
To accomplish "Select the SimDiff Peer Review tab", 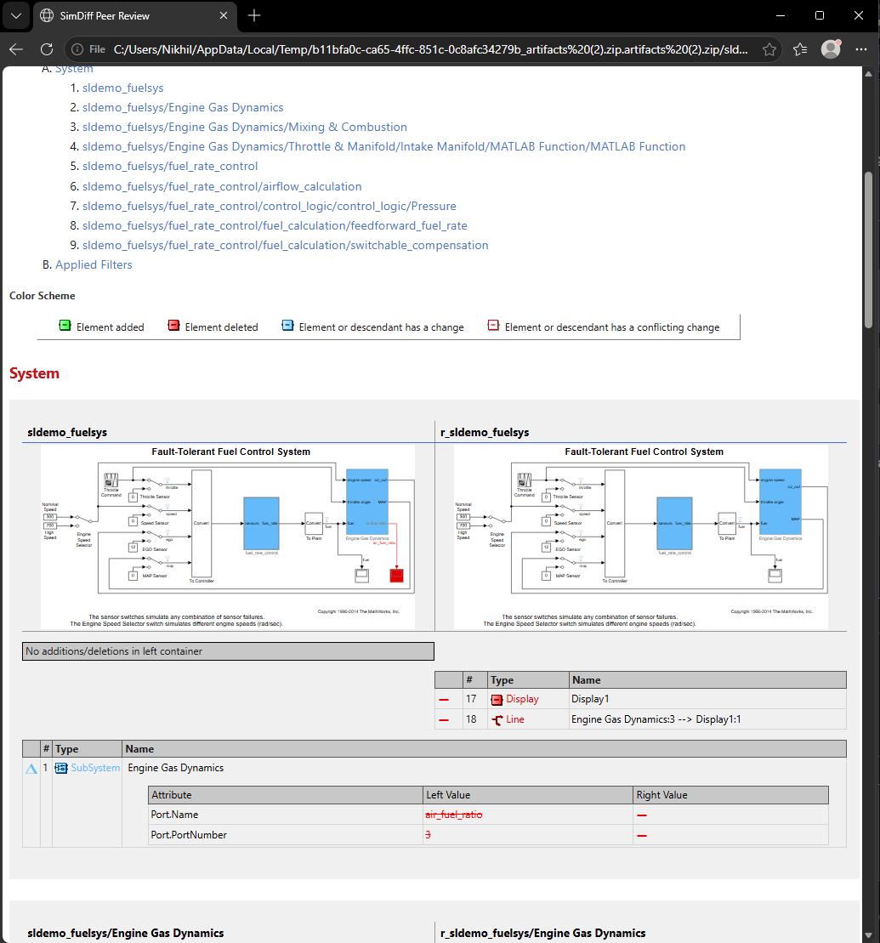I will click(134, 15).
